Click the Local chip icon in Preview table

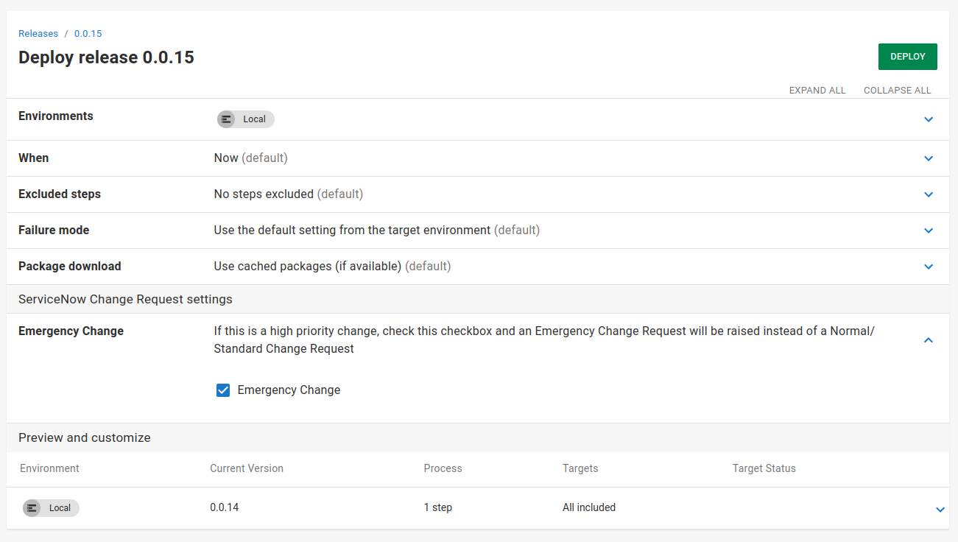32,508
